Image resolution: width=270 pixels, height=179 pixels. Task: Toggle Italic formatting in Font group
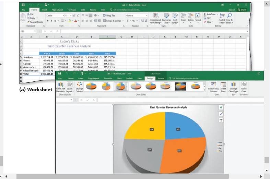click(51, 21)
